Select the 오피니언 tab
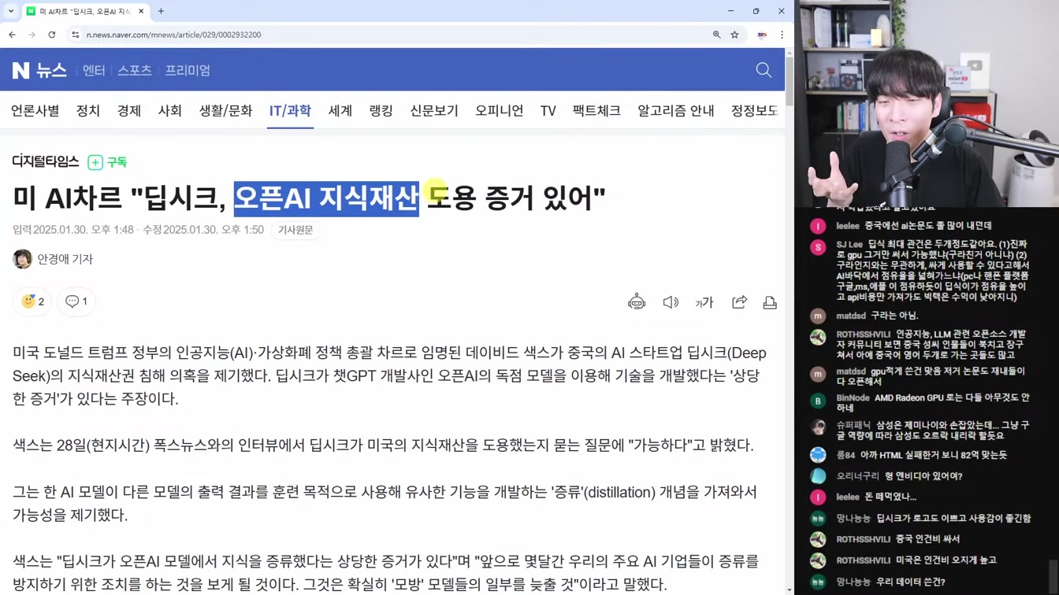The height and width of the screenshot is (595, 1059). coord(500,111)
